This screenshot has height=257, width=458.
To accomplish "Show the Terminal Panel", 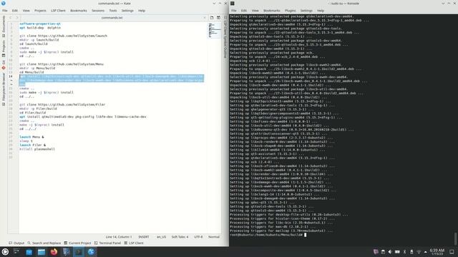I will 107,243.
